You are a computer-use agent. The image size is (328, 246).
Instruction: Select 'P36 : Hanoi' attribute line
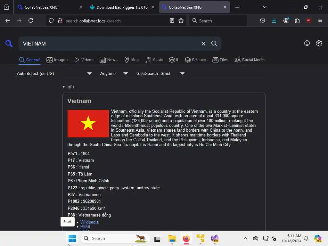(78, 167)
